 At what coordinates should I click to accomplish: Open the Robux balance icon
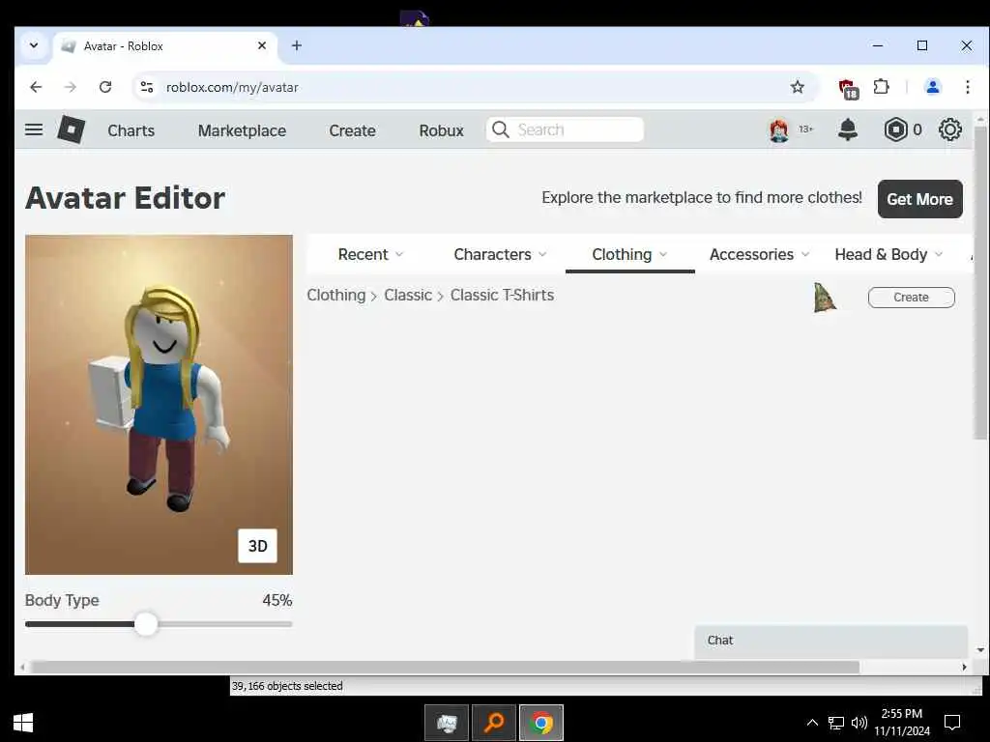tap(895, 130)
